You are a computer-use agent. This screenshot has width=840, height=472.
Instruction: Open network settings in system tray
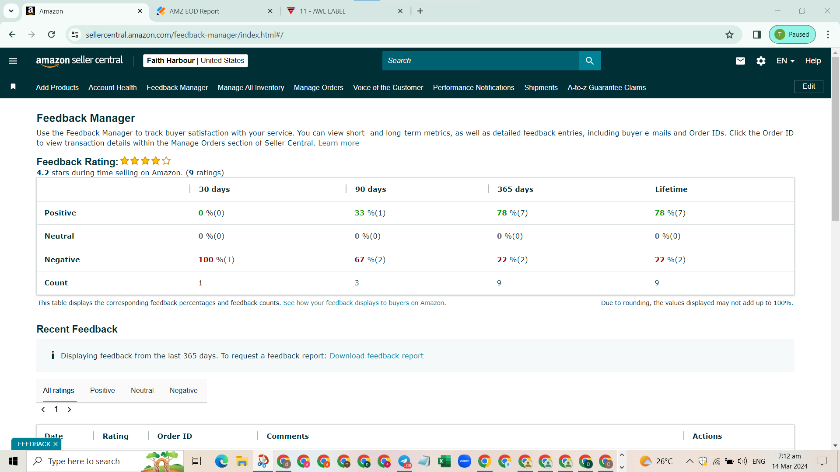point(717,461)
